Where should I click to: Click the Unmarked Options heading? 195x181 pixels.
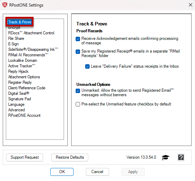(93, 84)
